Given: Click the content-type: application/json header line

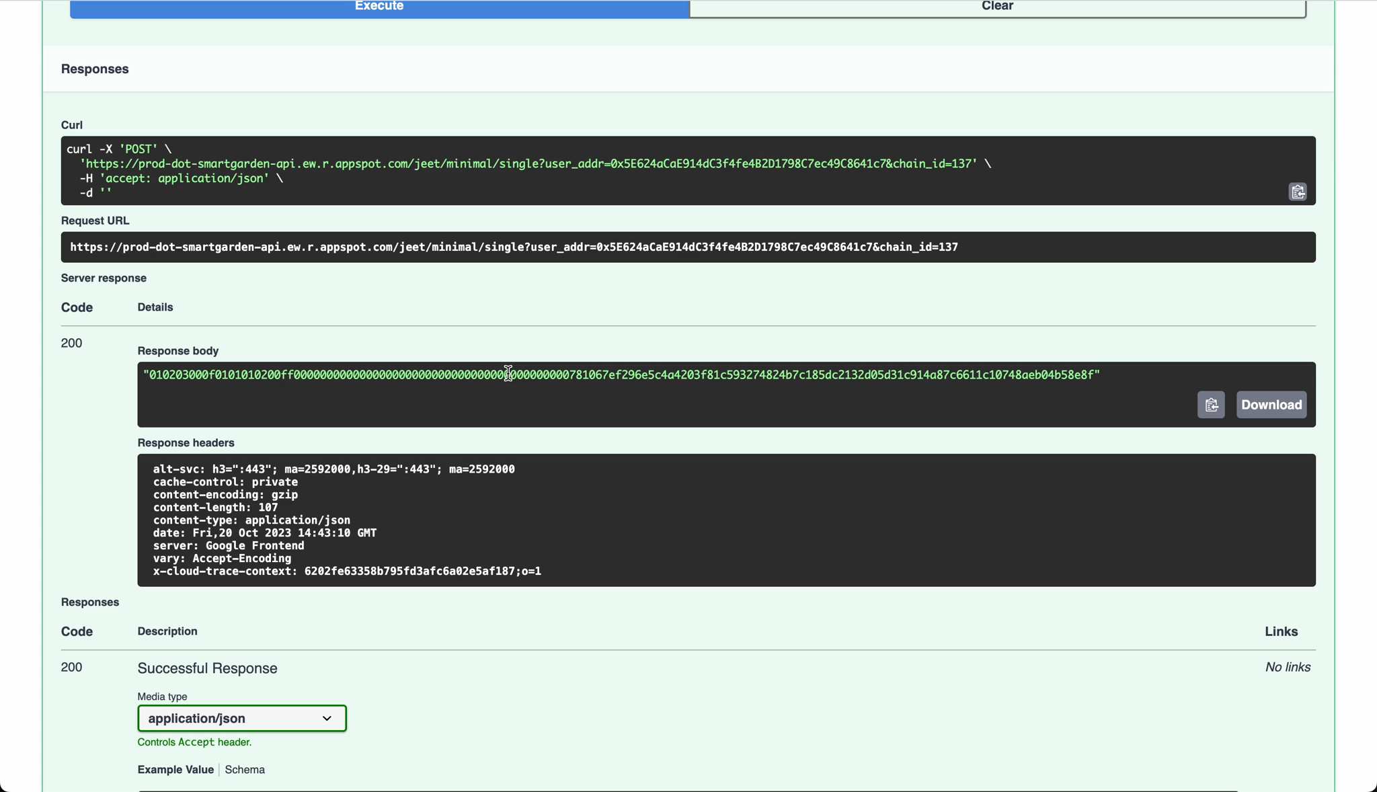Looking at the screenshot, I should click(x=251, y=520).
